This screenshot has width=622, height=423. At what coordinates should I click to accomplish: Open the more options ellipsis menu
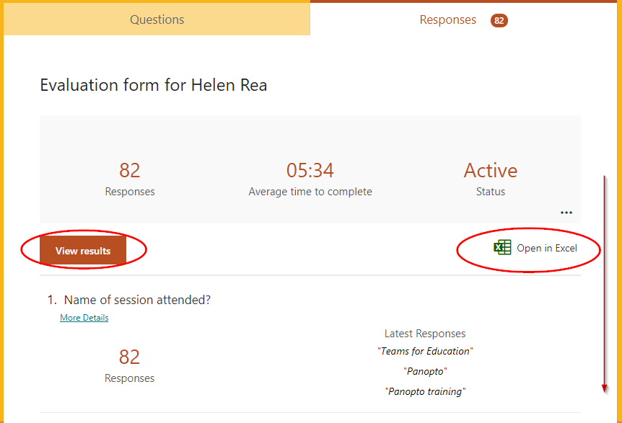566,212
